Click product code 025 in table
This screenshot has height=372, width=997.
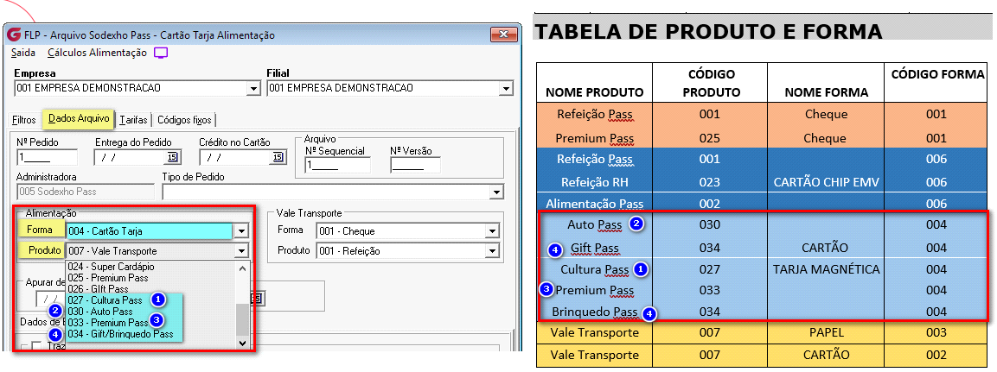tap(710, 138)
